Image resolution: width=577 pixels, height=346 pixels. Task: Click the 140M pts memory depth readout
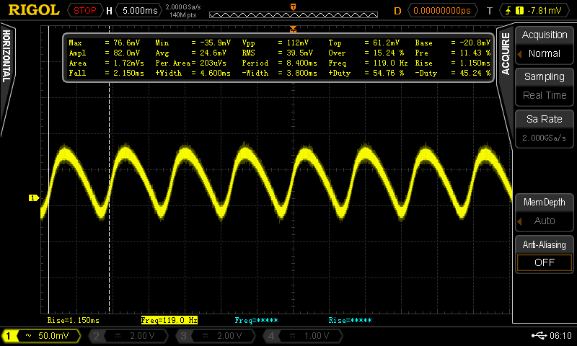[183, 15]
